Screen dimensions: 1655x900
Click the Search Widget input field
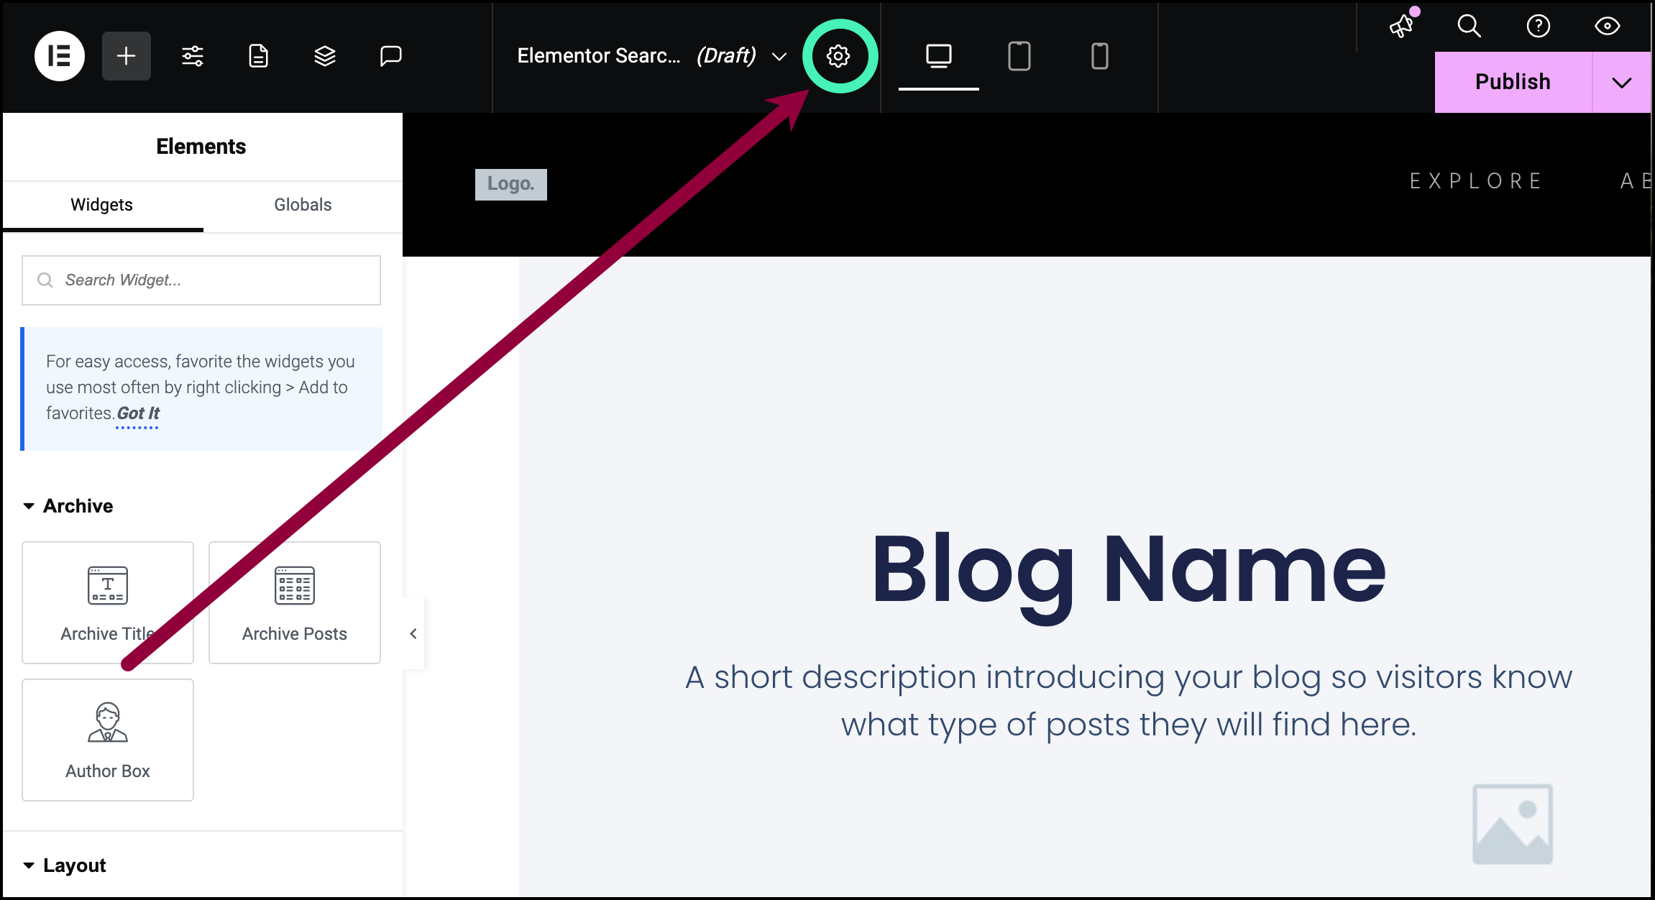(202, 280)
